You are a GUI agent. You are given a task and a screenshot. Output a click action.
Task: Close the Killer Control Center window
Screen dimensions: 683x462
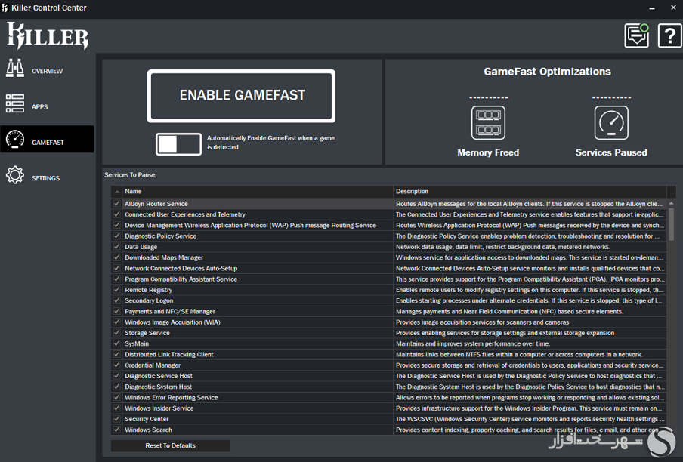tap(673, 8)
